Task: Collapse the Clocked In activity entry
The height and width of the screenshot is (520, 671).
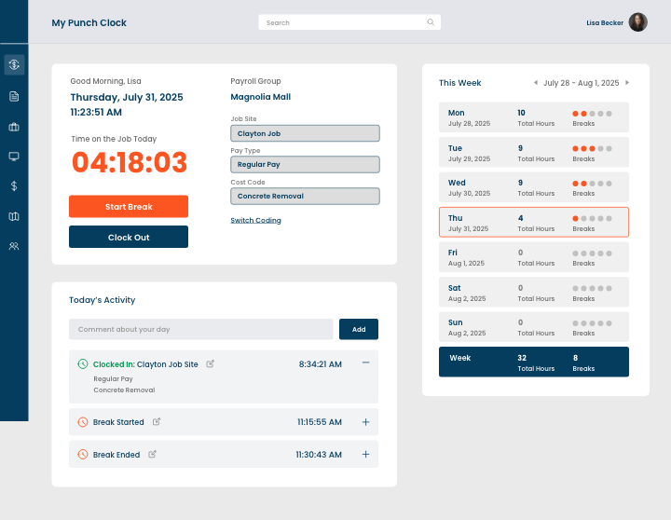Action: (x=366, y=363)
